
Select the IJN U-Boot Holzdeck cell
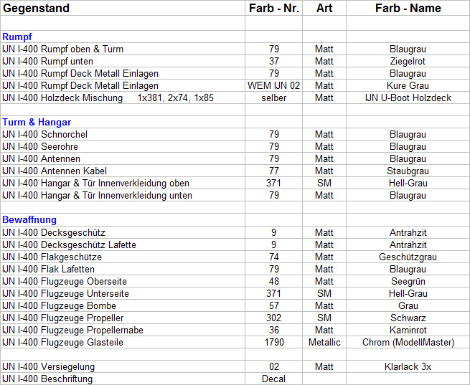[408, 98]
